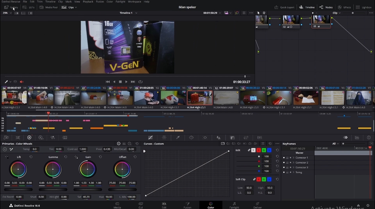Toggle Soft Clip link chain icon
The width and height of the screenshot is (375, 209).
(x=254, y=179)
